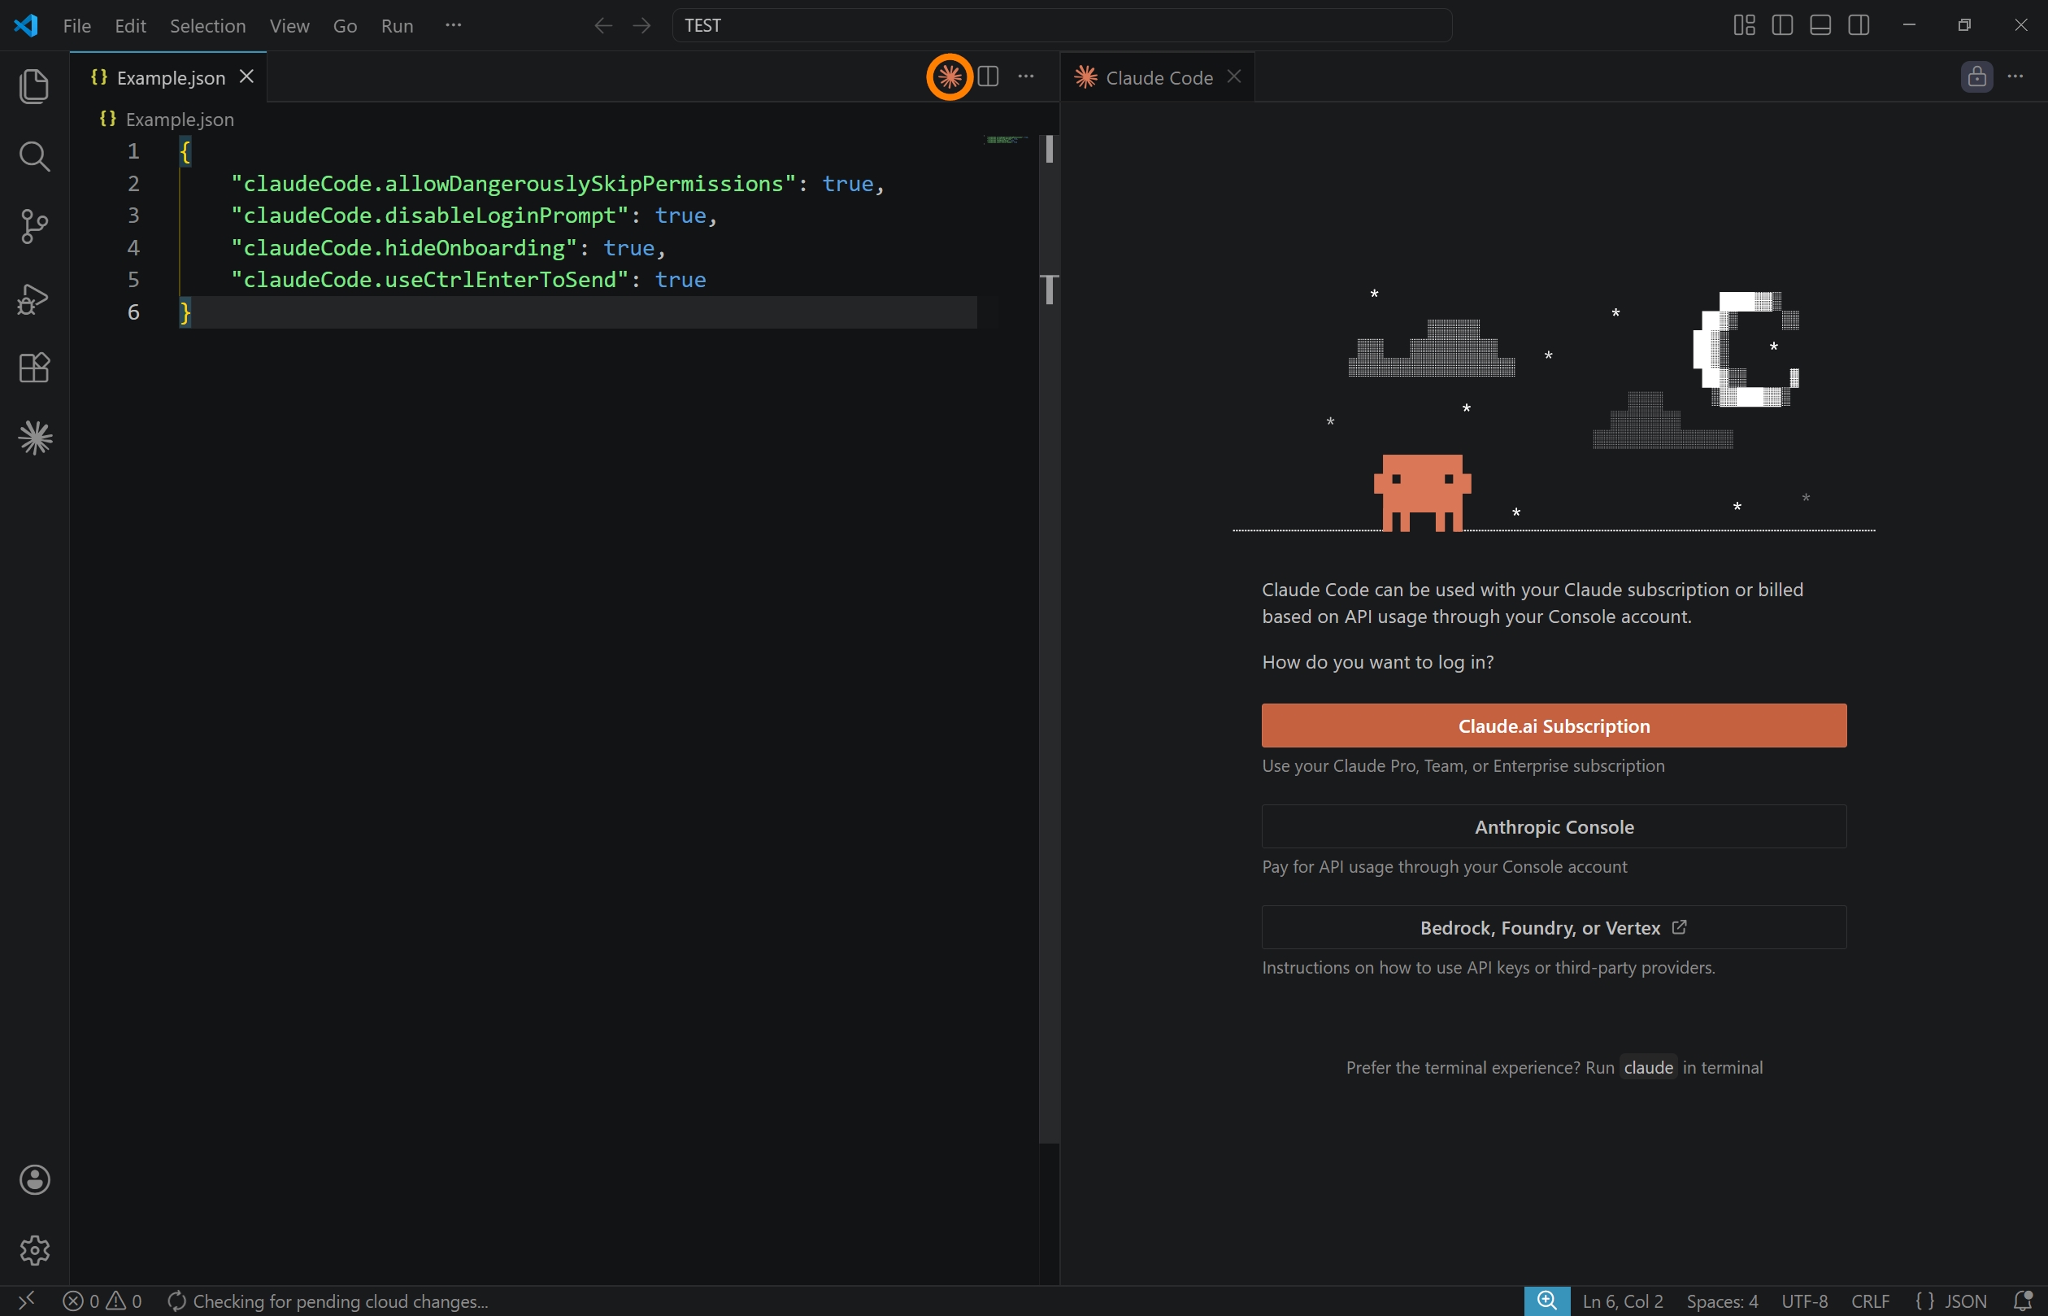The width and height of the screenshot is (2048, 1316).
Task: Restore down the VS Code window
Action: (1964, 26)
